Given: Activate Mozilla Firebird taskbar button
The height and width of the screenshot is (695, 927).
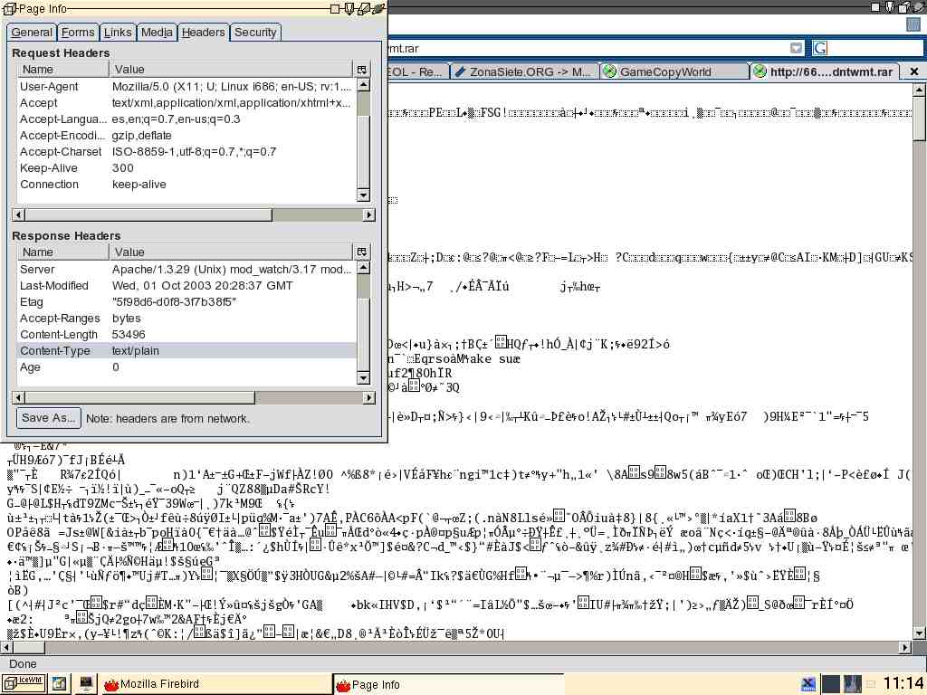Looking at the screenshot, I should click(x=215, y=684).
